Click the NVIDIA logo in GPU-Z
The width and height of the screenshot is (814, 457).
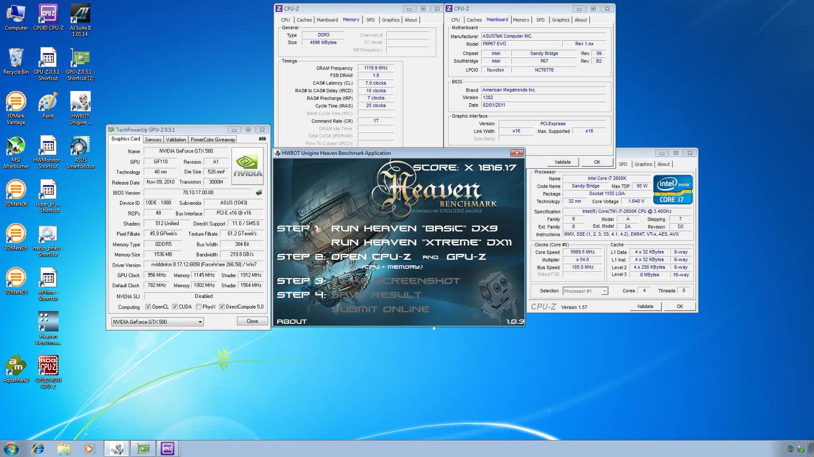point(248,166)
